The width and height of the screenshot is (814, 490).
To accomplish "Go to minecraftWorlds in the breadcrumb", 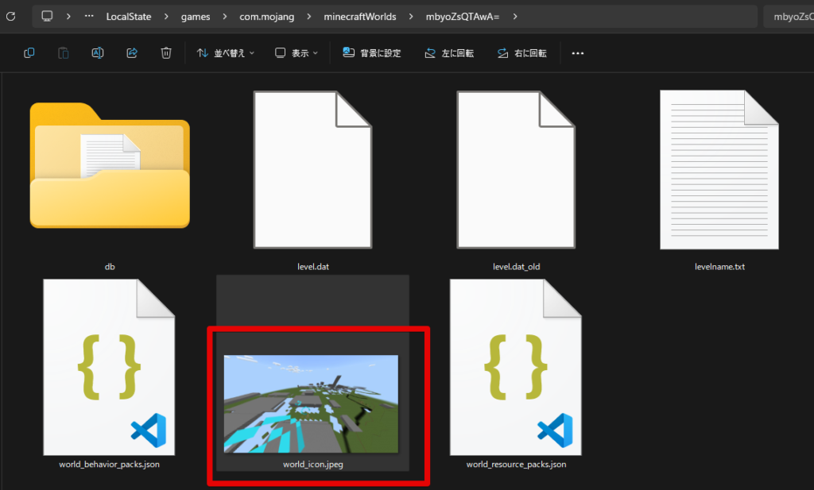I will point(361,17).
